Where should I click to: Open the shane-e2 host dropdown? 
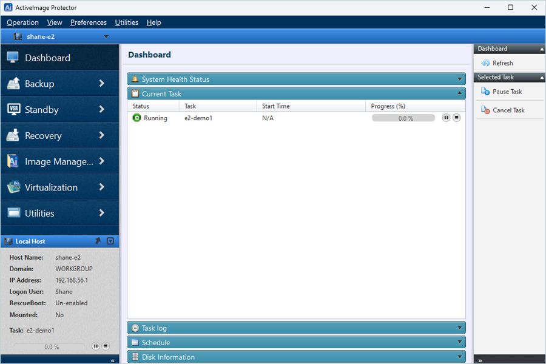(106, 36)
